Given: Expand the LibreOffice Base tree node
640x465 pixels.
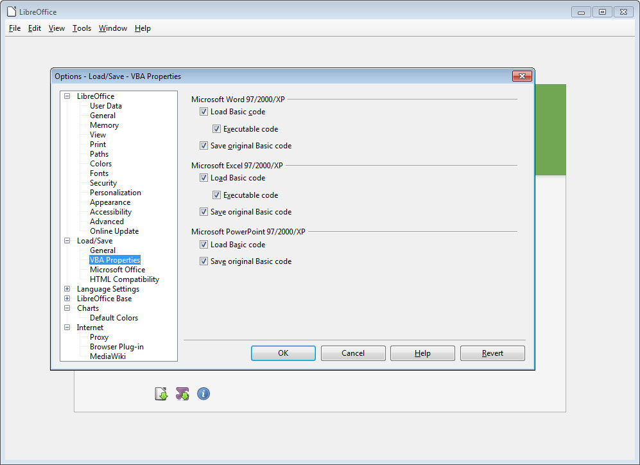Looking at the screenshot, I should [67, 299].
